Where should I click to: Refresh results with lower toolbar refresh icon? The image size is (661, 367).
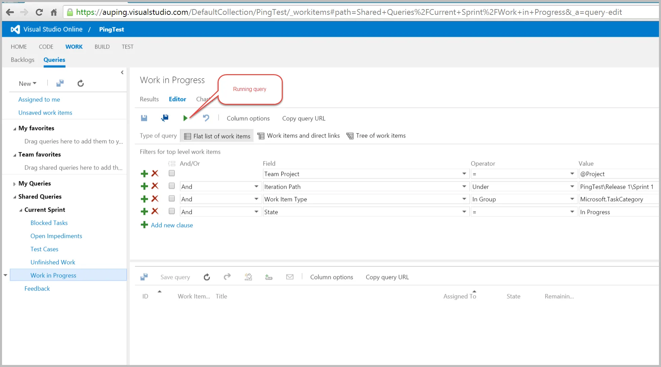[207, 277]
